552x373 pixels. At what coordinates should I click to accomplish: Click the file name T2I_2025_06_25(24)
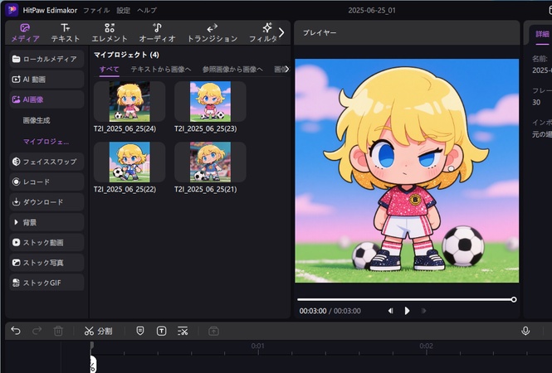coord(125,128)
